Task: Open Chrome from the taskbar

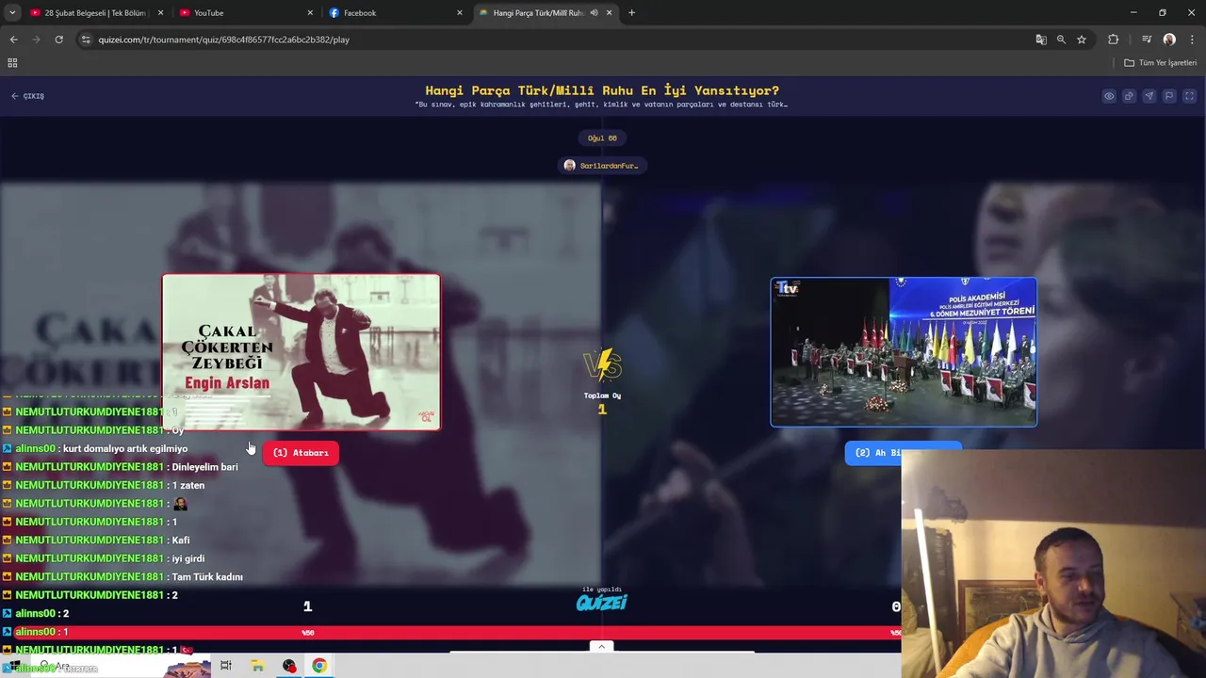Action: click(x=319, y=666)
